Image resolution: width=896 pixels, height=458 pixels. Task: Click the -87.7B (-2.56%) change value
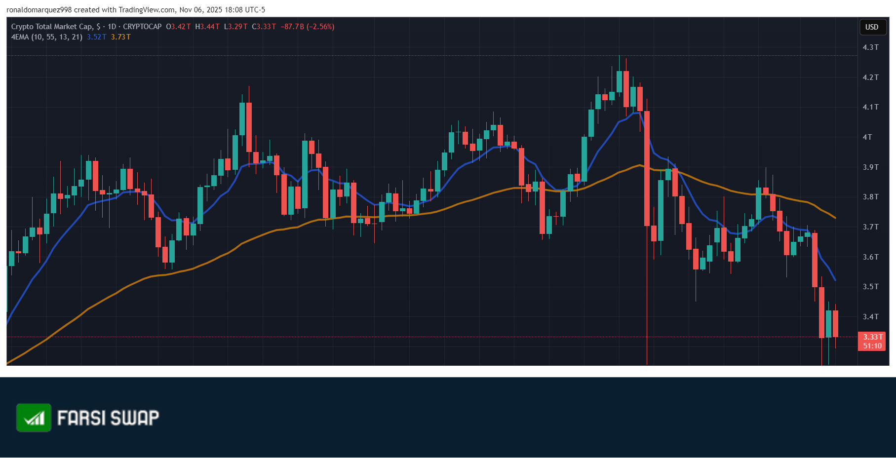pos(308,27)
